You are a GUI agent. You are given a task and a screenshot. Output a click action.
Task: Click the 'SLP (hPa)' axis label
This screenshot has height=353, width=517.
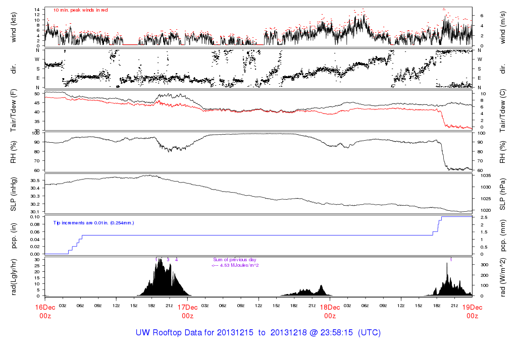click(502, 194)
